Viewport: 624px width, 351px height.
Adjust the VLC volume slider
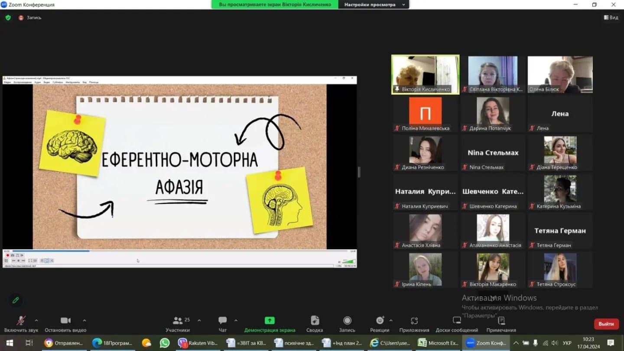click(x=349, y=261)
